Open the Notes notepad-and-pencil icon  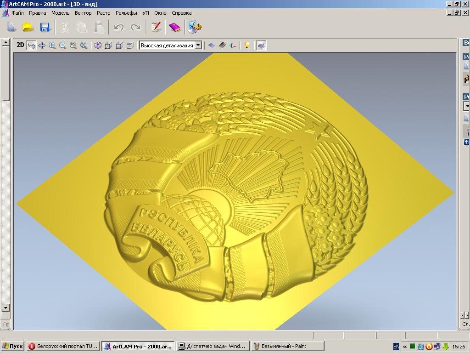click(156, 27)
